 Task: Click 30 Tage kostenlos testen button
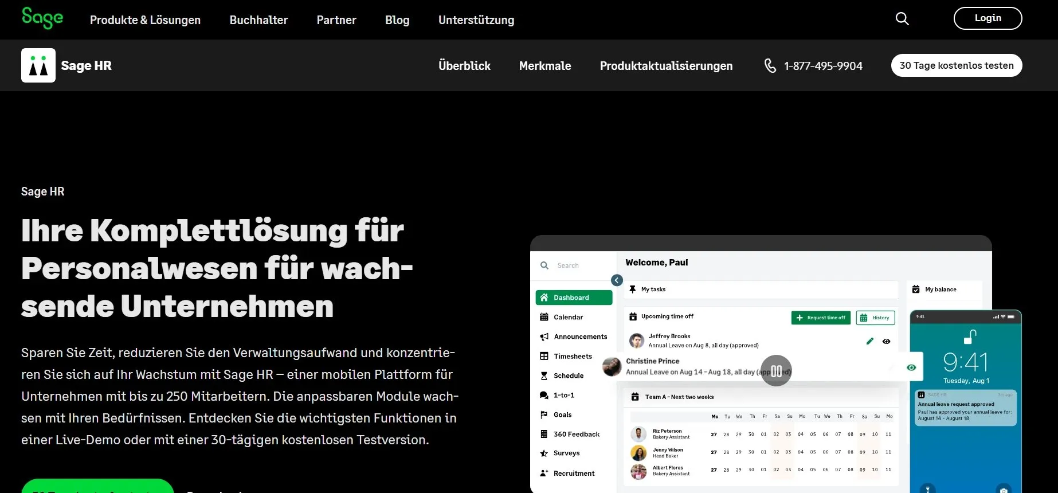click(957, 65)
